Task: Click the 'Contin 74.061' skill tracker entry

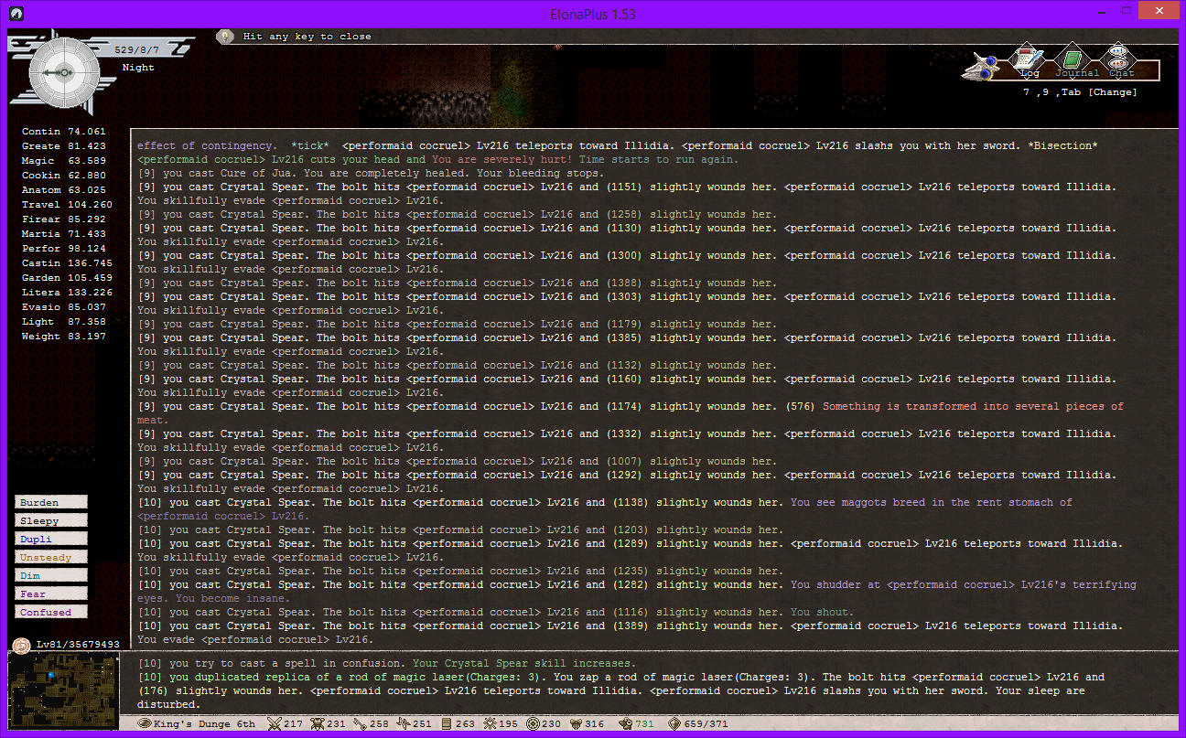Action: [x=64, y=132]
